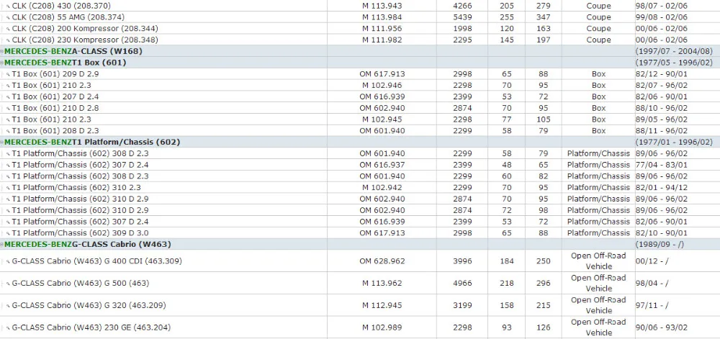720x339 pixels.
Task: Click arrow icon beside CLK (C208) 430 row
Action: tap(8, 6)
